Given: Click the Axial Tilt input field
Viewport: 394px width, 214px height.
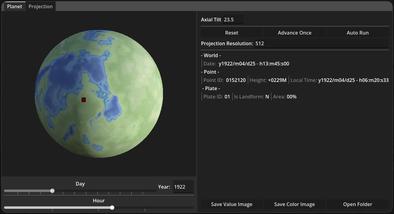Looking at the screenshot, I should click(x=233, y=20).
